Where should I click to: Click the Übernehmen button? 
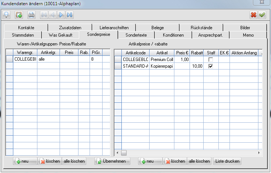(x=112, y=161)
